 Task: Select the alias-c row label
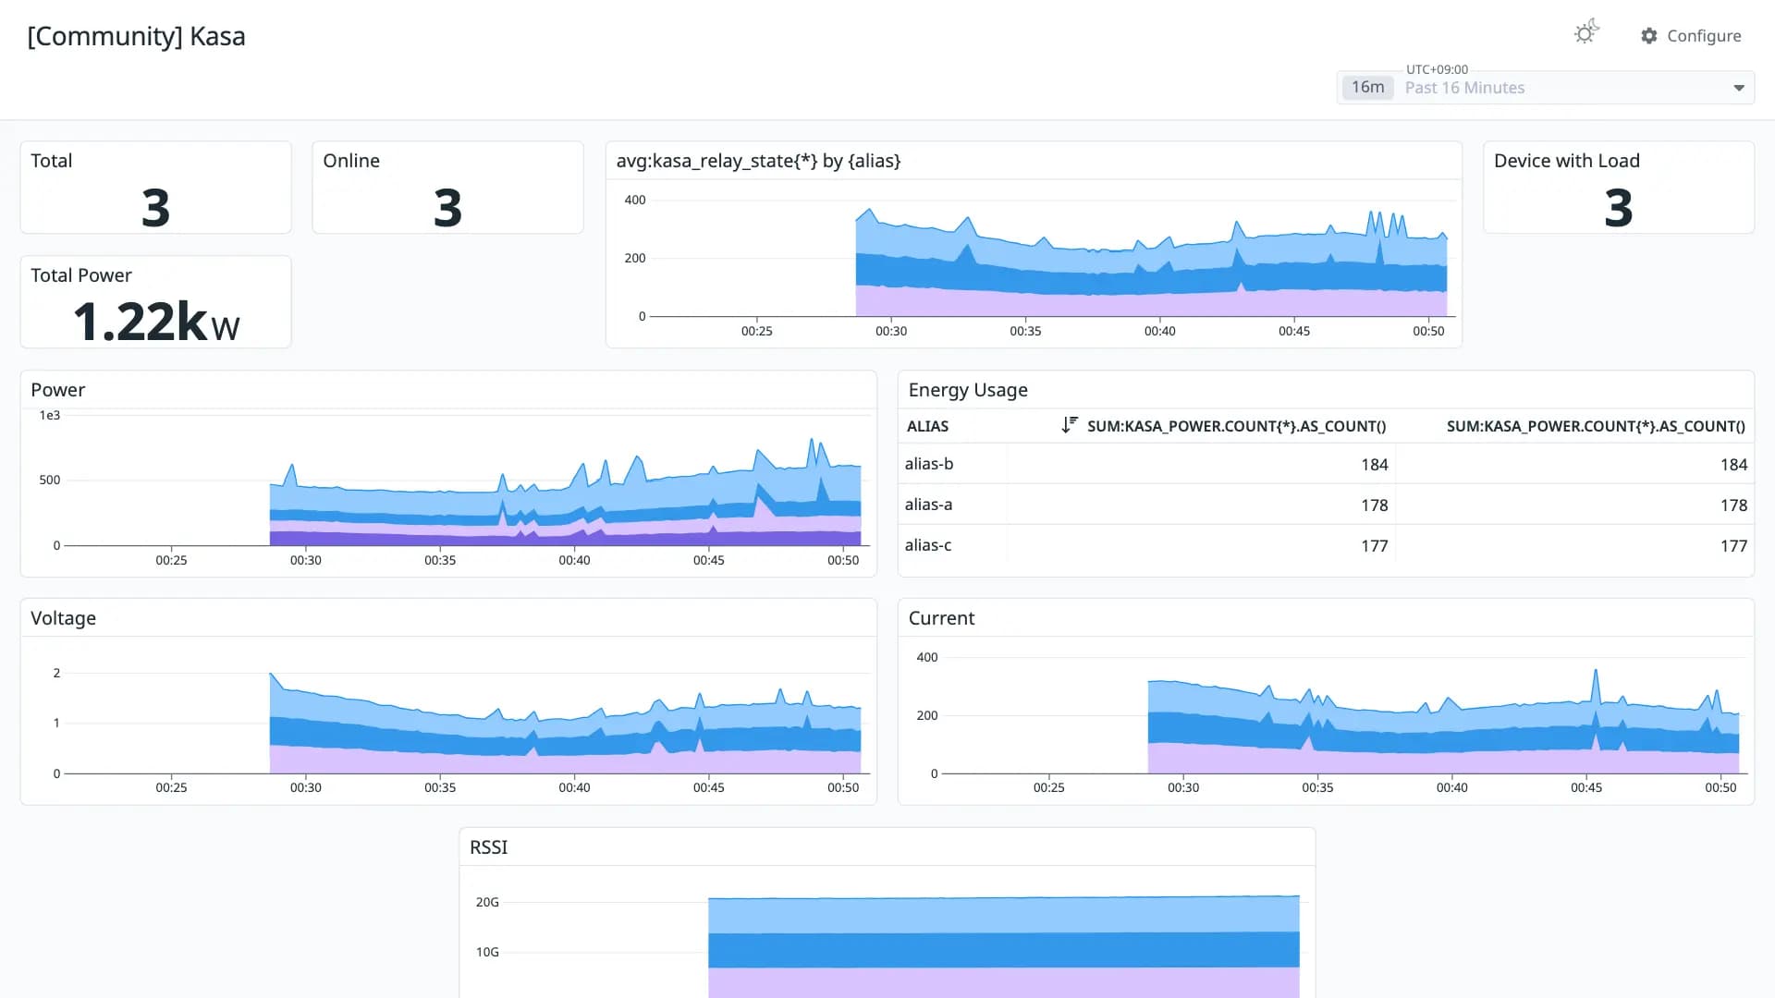(x=928, y=545)
